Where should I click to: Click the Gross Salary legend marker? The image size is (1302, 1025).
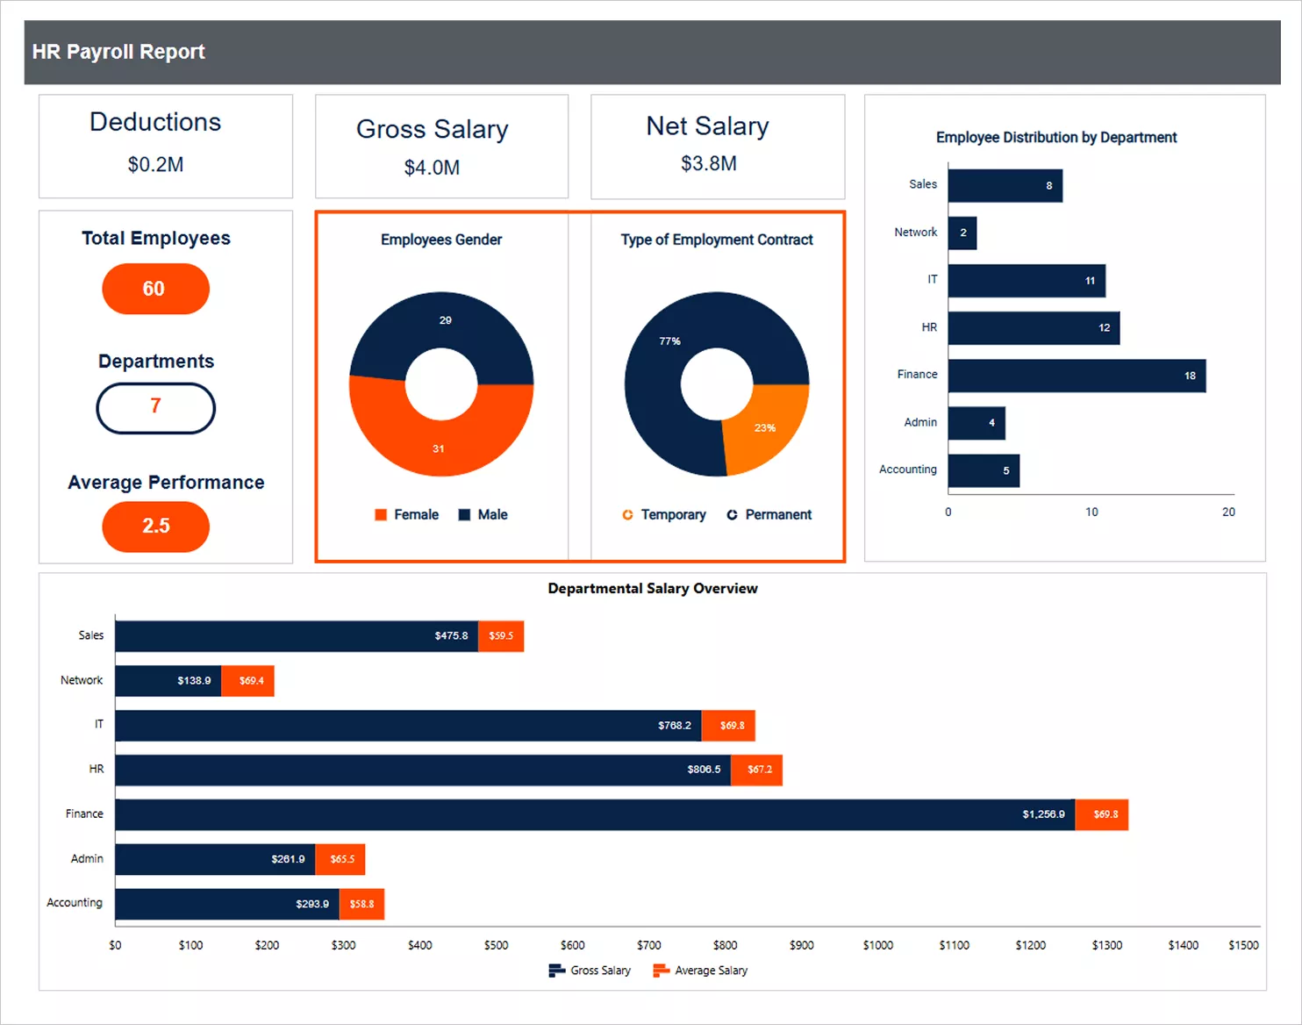coord(556,971)
